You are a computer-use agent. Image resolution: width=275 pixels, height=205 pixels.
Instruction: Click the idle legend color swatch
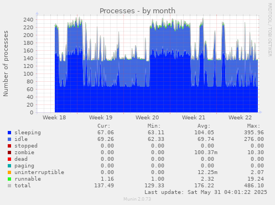click(9, 139)
